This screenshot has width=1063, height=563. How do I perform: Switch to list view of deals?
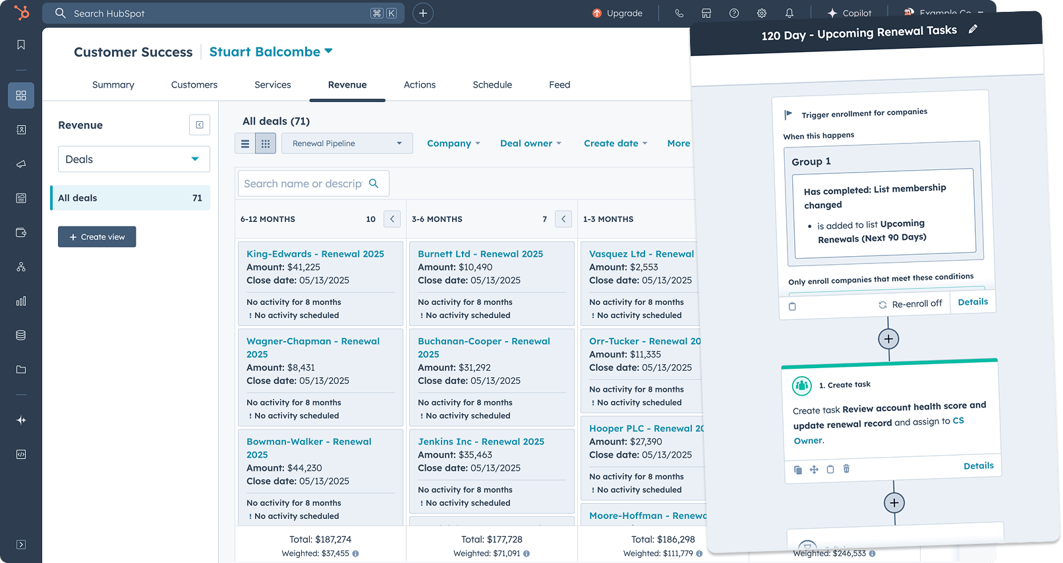coord(245,144)
